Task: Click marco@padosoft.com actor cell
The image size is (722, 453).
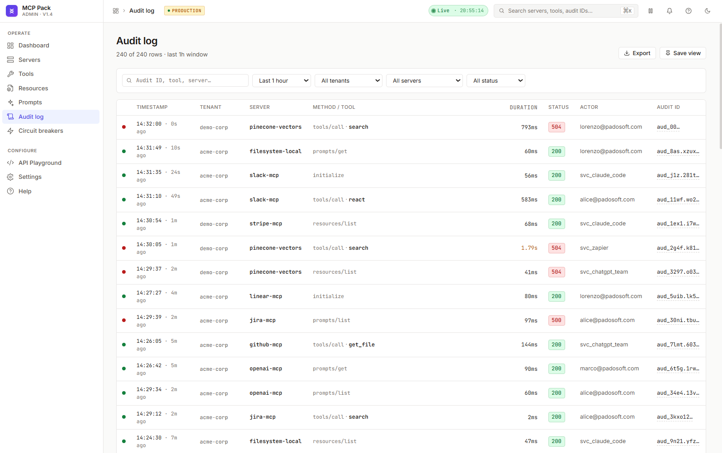Action: (x=609, y=369)
